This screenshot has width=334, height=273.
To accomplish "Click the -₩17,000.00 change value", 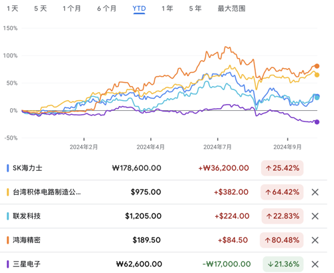I will click(x=226, y=264).
